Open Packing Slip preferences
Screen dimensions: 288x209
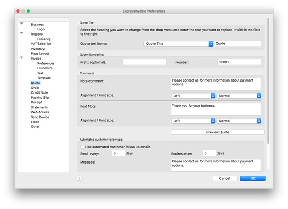tap(40, 98)
